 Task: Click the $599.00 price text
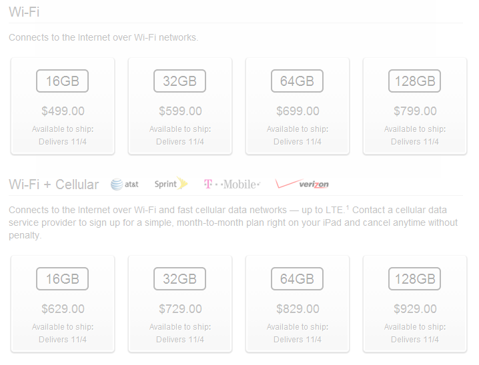pyautogui.click(x=180, y=111)
